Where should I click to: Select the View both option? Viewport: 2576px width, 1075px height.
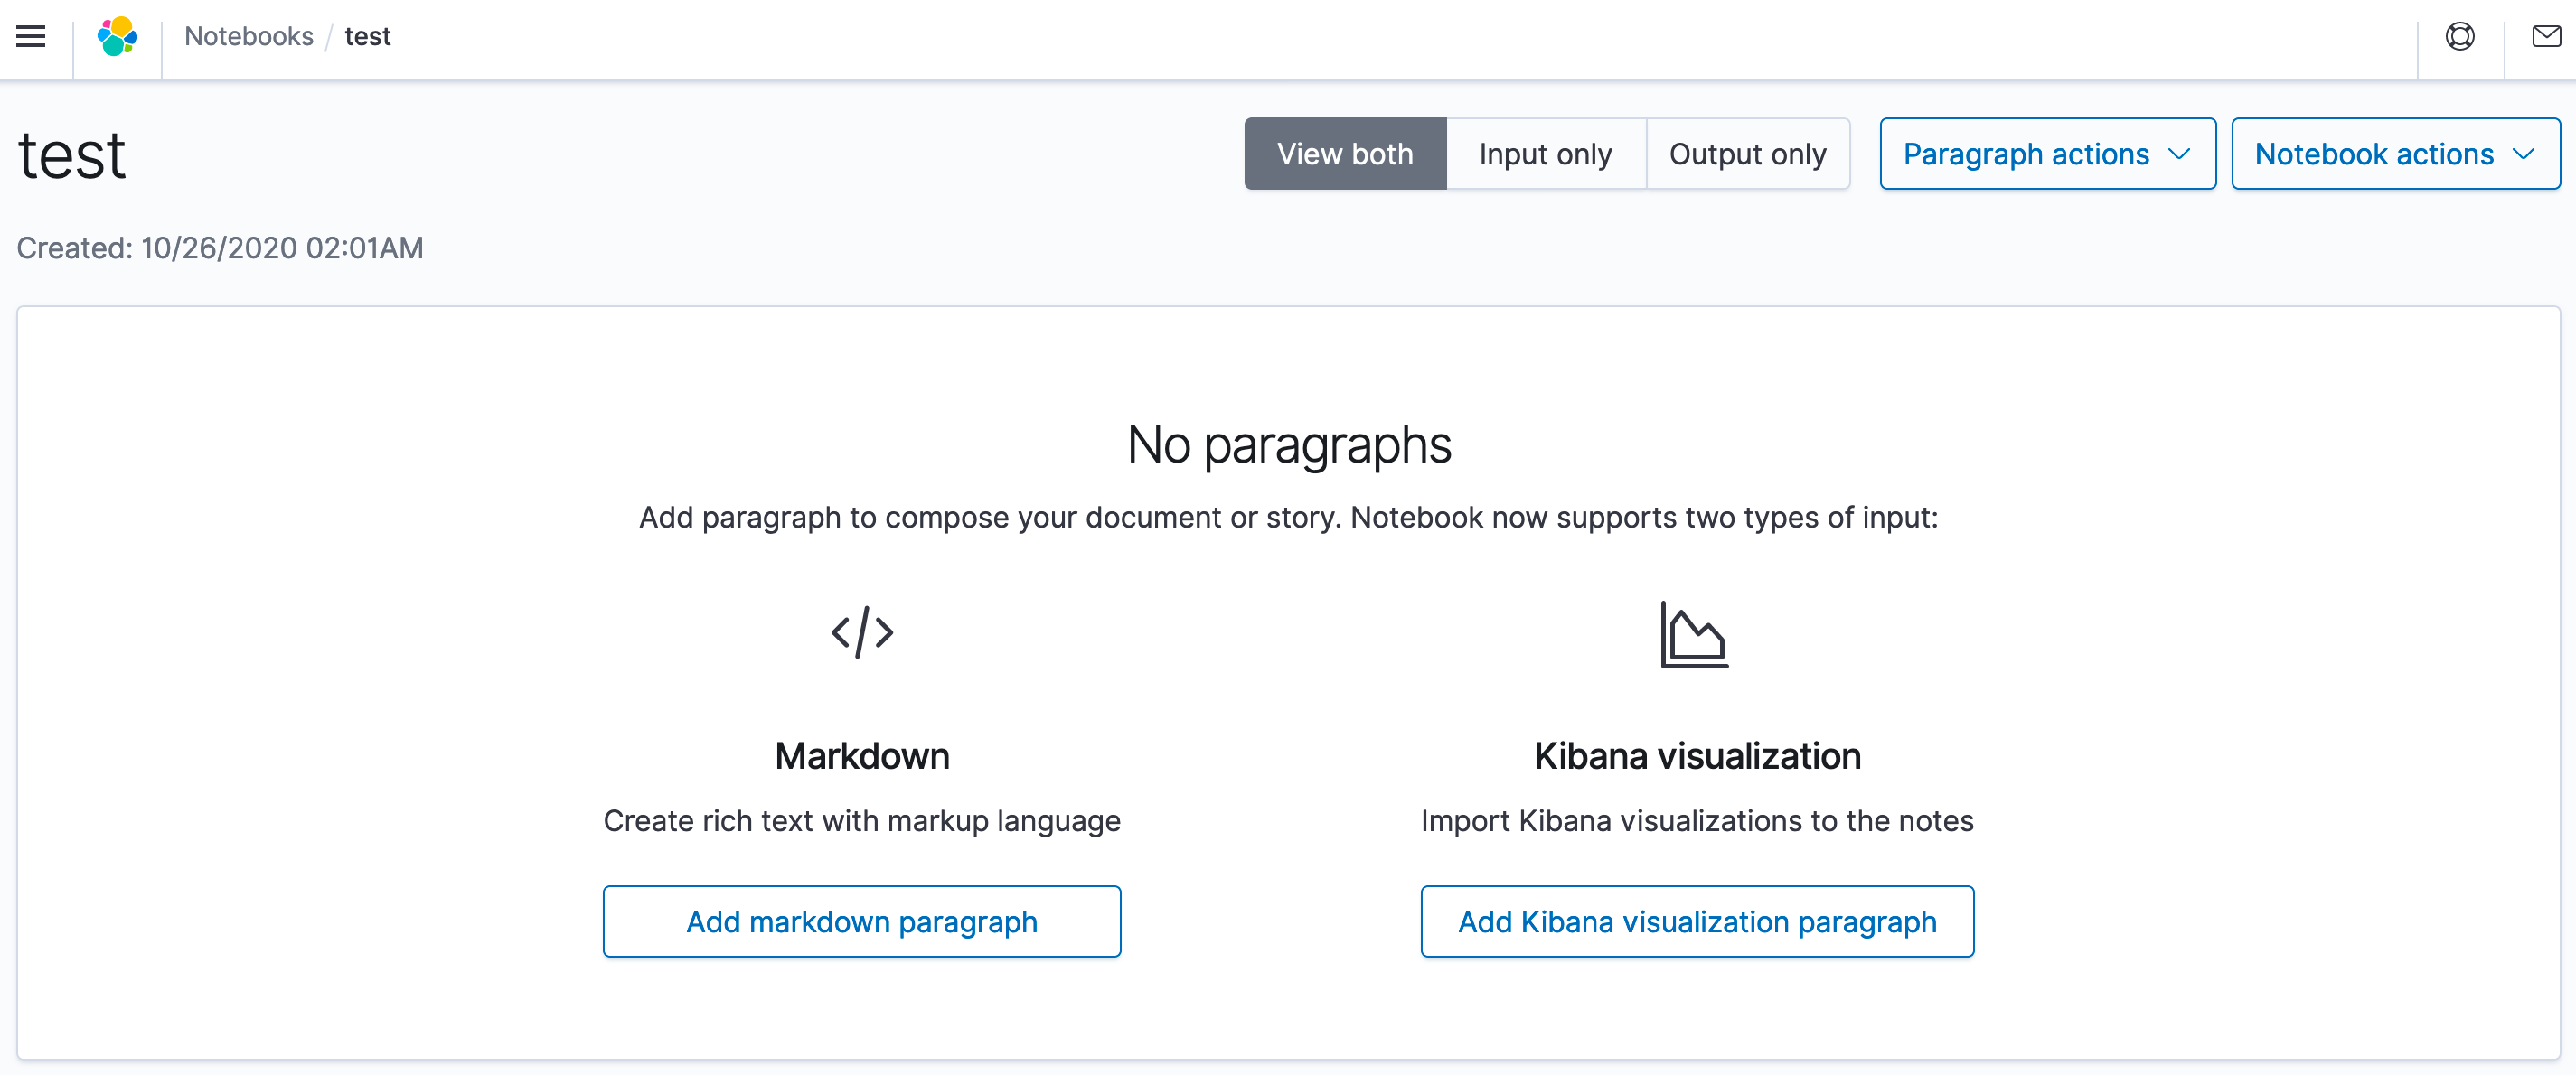(1345, 154)
